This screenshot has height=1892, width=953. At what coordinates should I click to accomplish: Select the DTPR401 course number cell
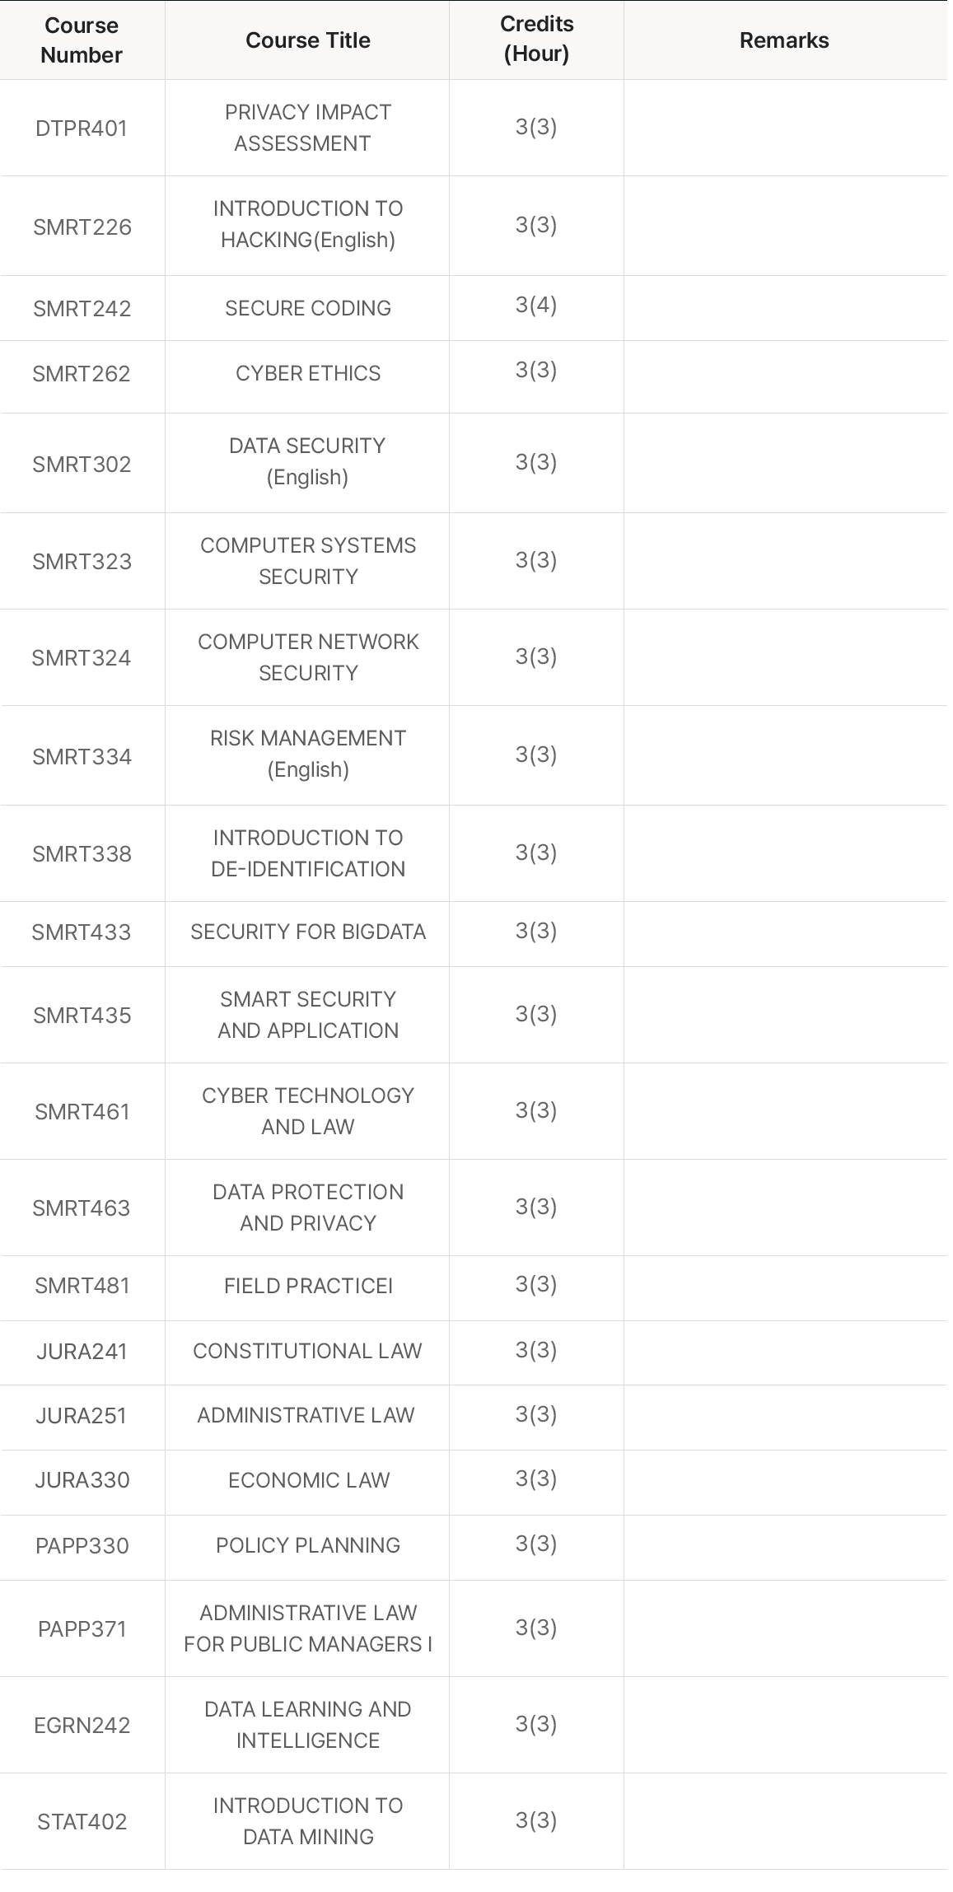(82, 128)
